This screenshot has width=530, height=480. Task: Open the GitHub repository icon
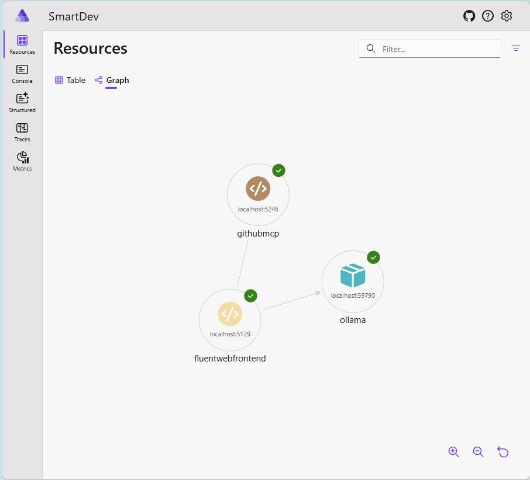(469, 16)
